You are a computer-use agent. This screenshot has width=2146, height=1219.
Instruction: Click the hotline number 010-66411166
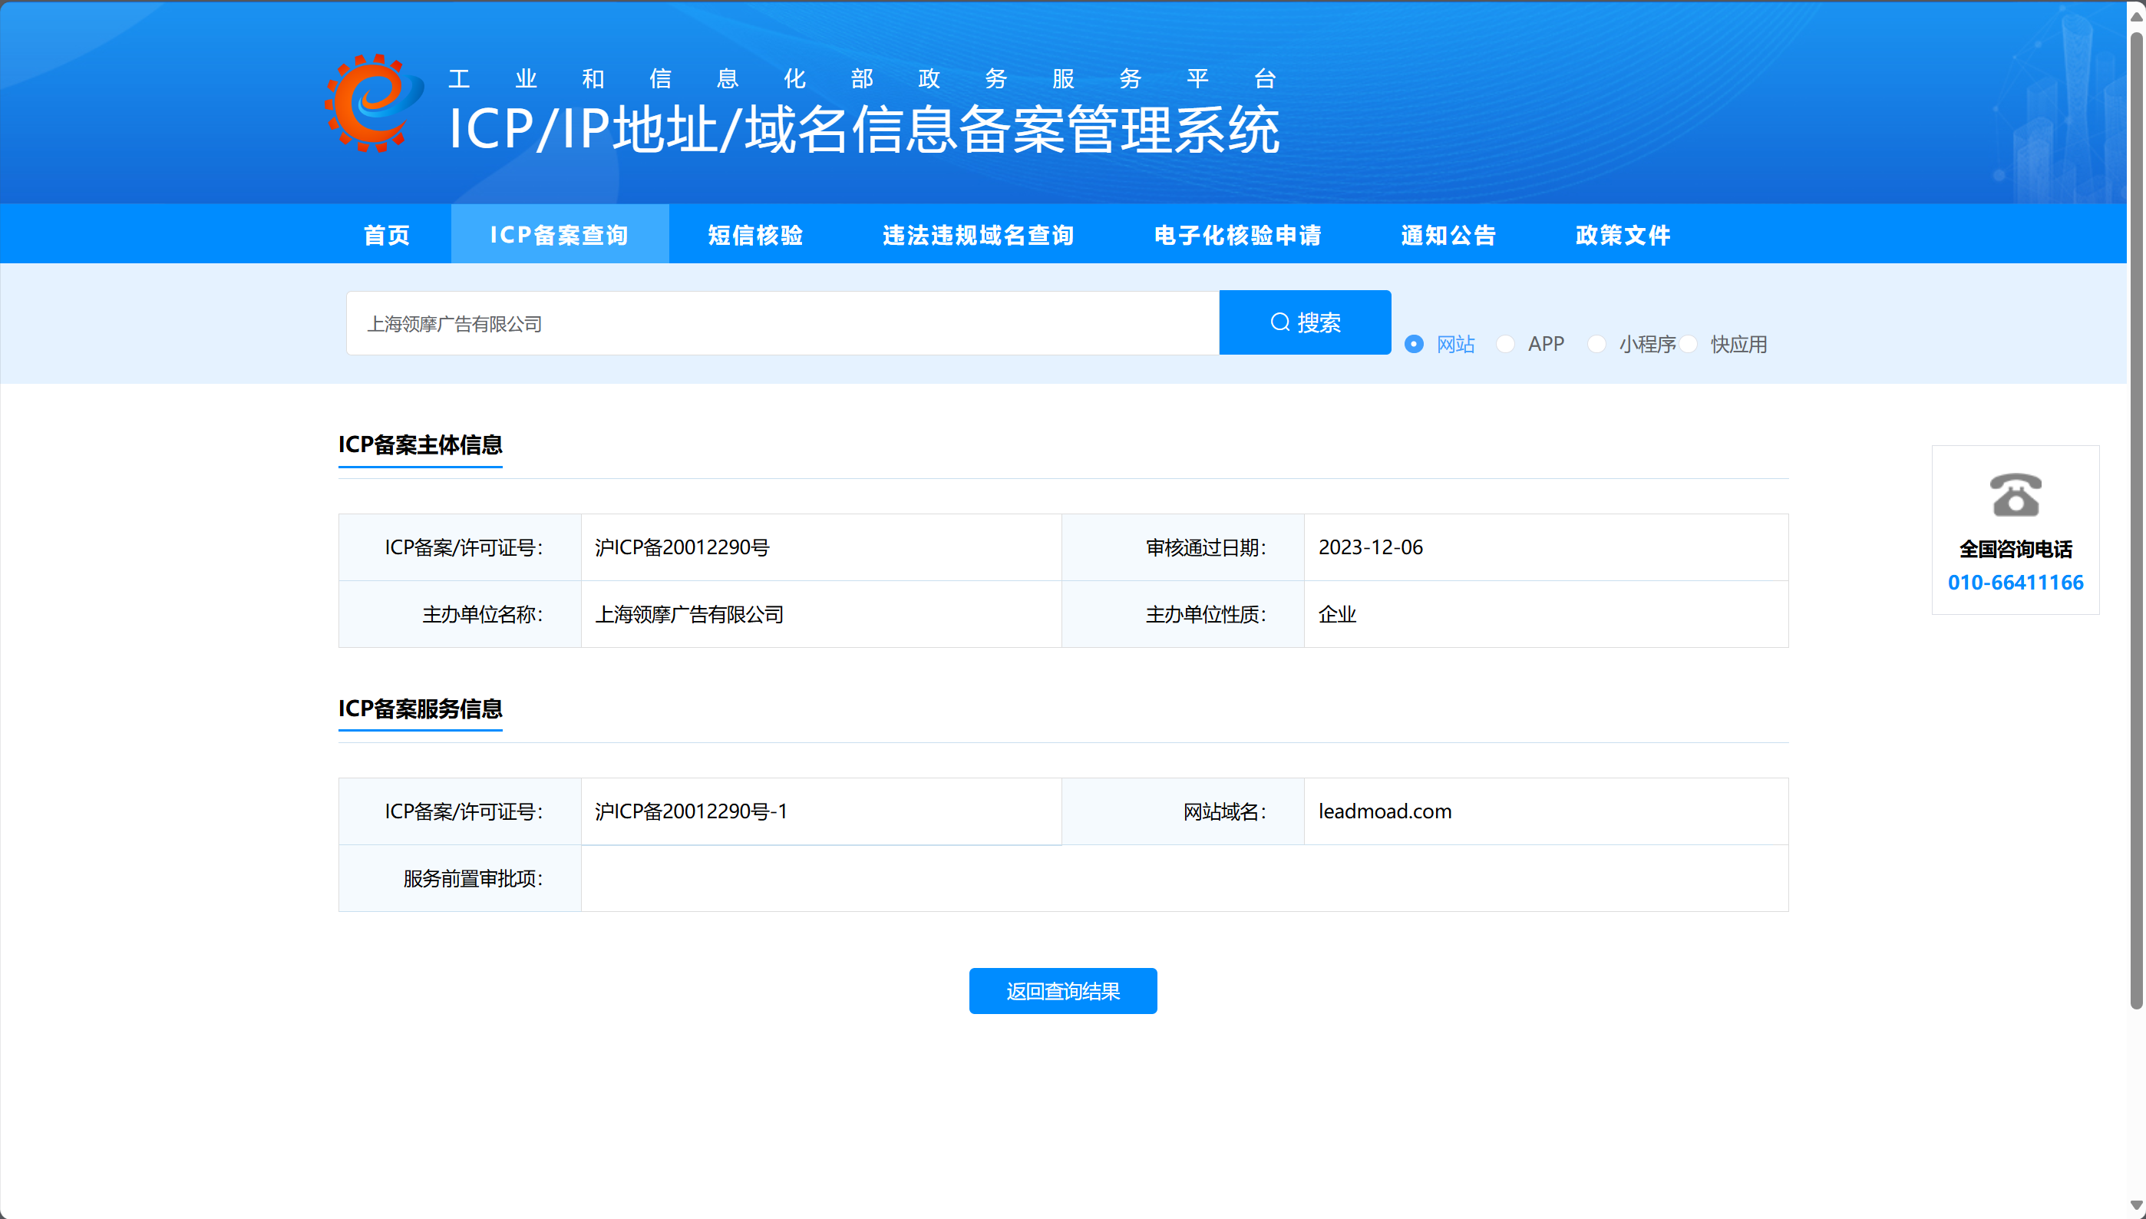tap(2016, 583)
